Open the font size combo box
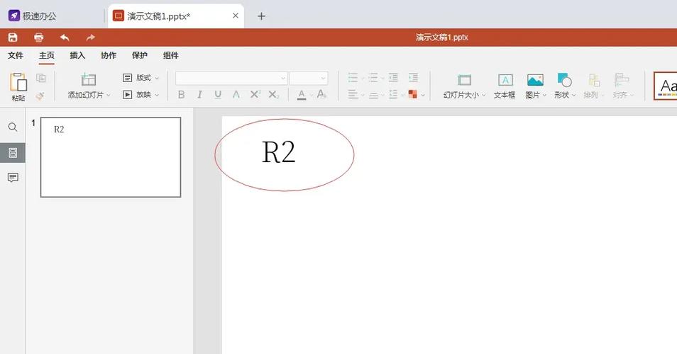Viewport: 677px width, 354px height. pos(309,78)
